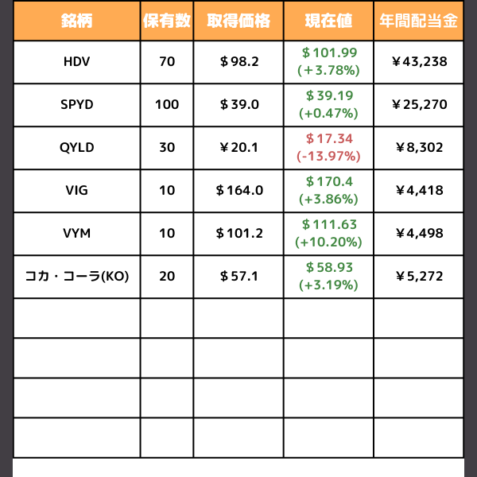Click SPYD holding quantity 100

click(167, 105)
